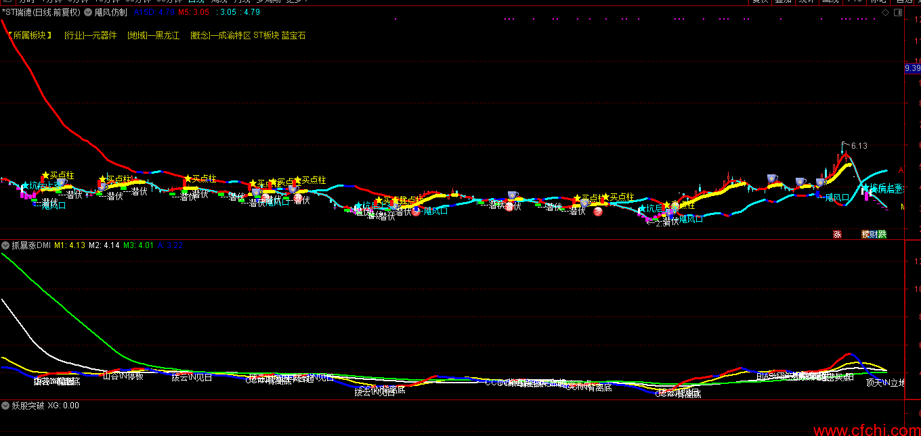
Task: Click the diamond marker icon at chart top-right
Action: pos(884,12)
